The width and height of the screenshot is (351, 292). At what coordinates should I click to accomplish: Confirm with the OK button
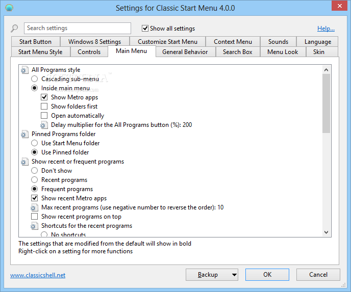(267, 275)
